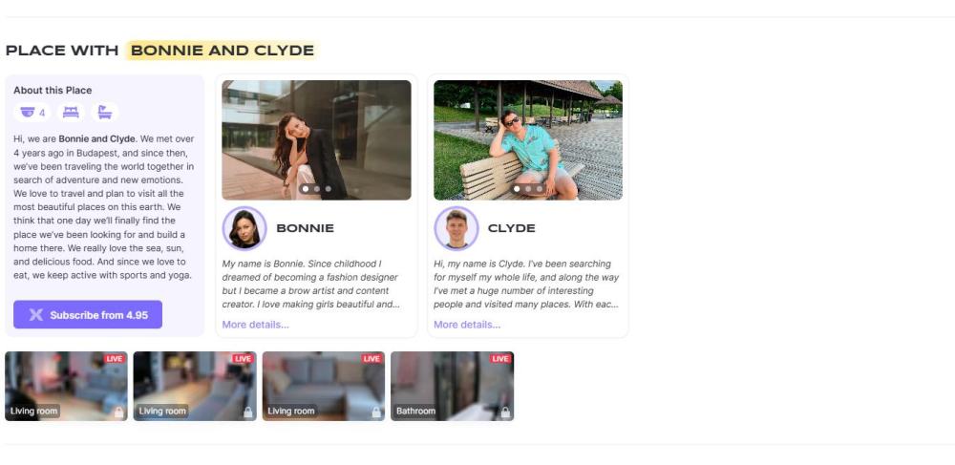Select third dot in Bonnie's photo carousel
Viewport: 955px width, 465px height.
coord(329,189)
